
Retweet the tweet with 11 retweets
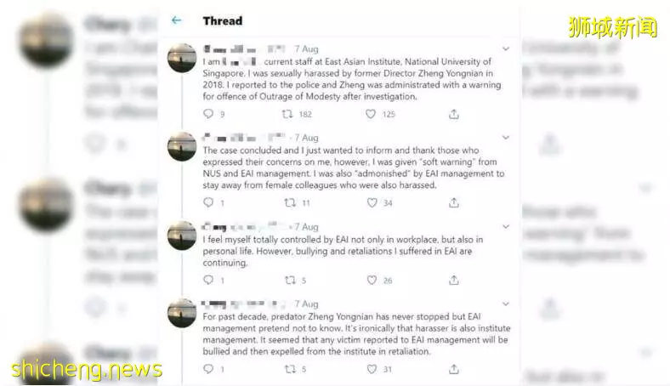point(290,202)
